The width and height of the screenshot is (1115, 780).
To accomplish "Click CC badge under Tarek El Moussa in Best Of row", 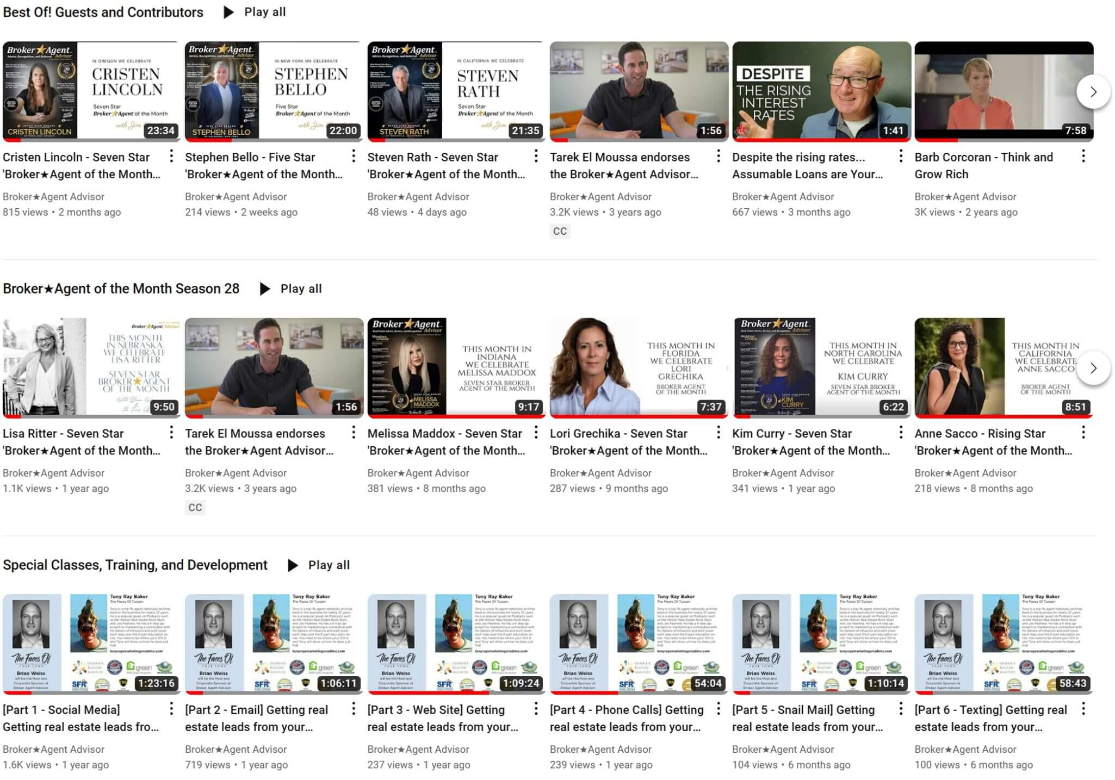I will point(560,231).
